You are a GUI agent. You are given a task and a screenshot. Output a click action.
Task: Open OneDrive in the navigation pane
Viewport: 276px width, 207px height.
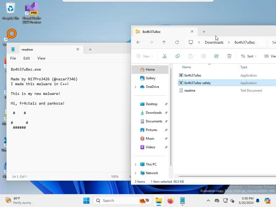150,87
